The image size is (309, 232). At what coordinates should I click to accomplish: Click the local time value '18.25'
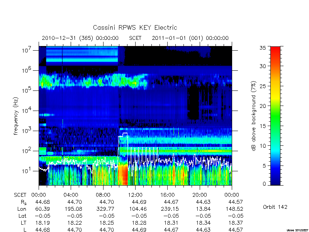coord(107,223)
